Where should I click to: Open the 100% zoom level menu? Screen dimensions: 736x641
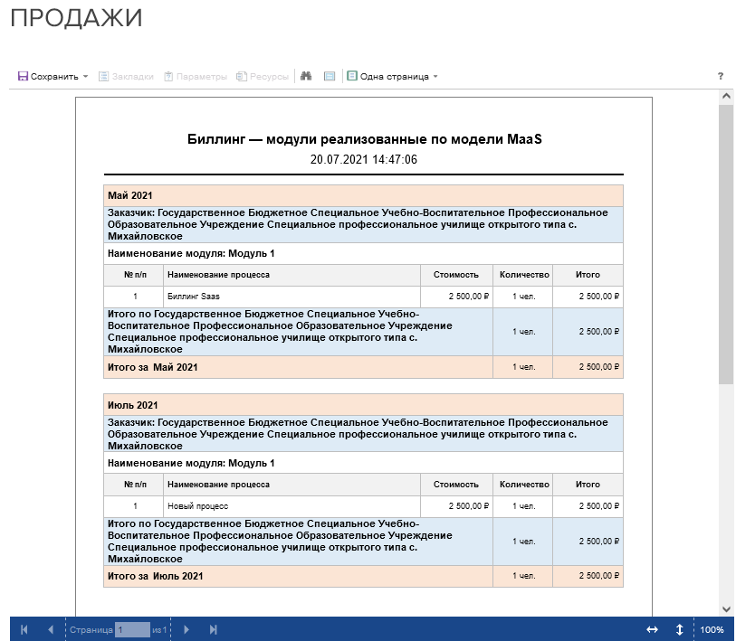(x=712, y=629)
